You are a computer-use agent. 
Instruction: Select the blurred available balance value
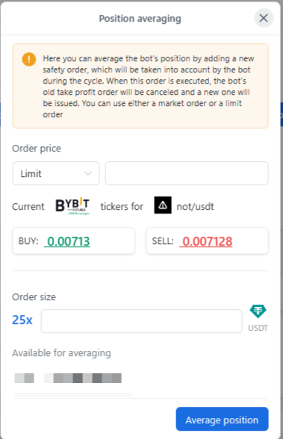click(68, 378)
